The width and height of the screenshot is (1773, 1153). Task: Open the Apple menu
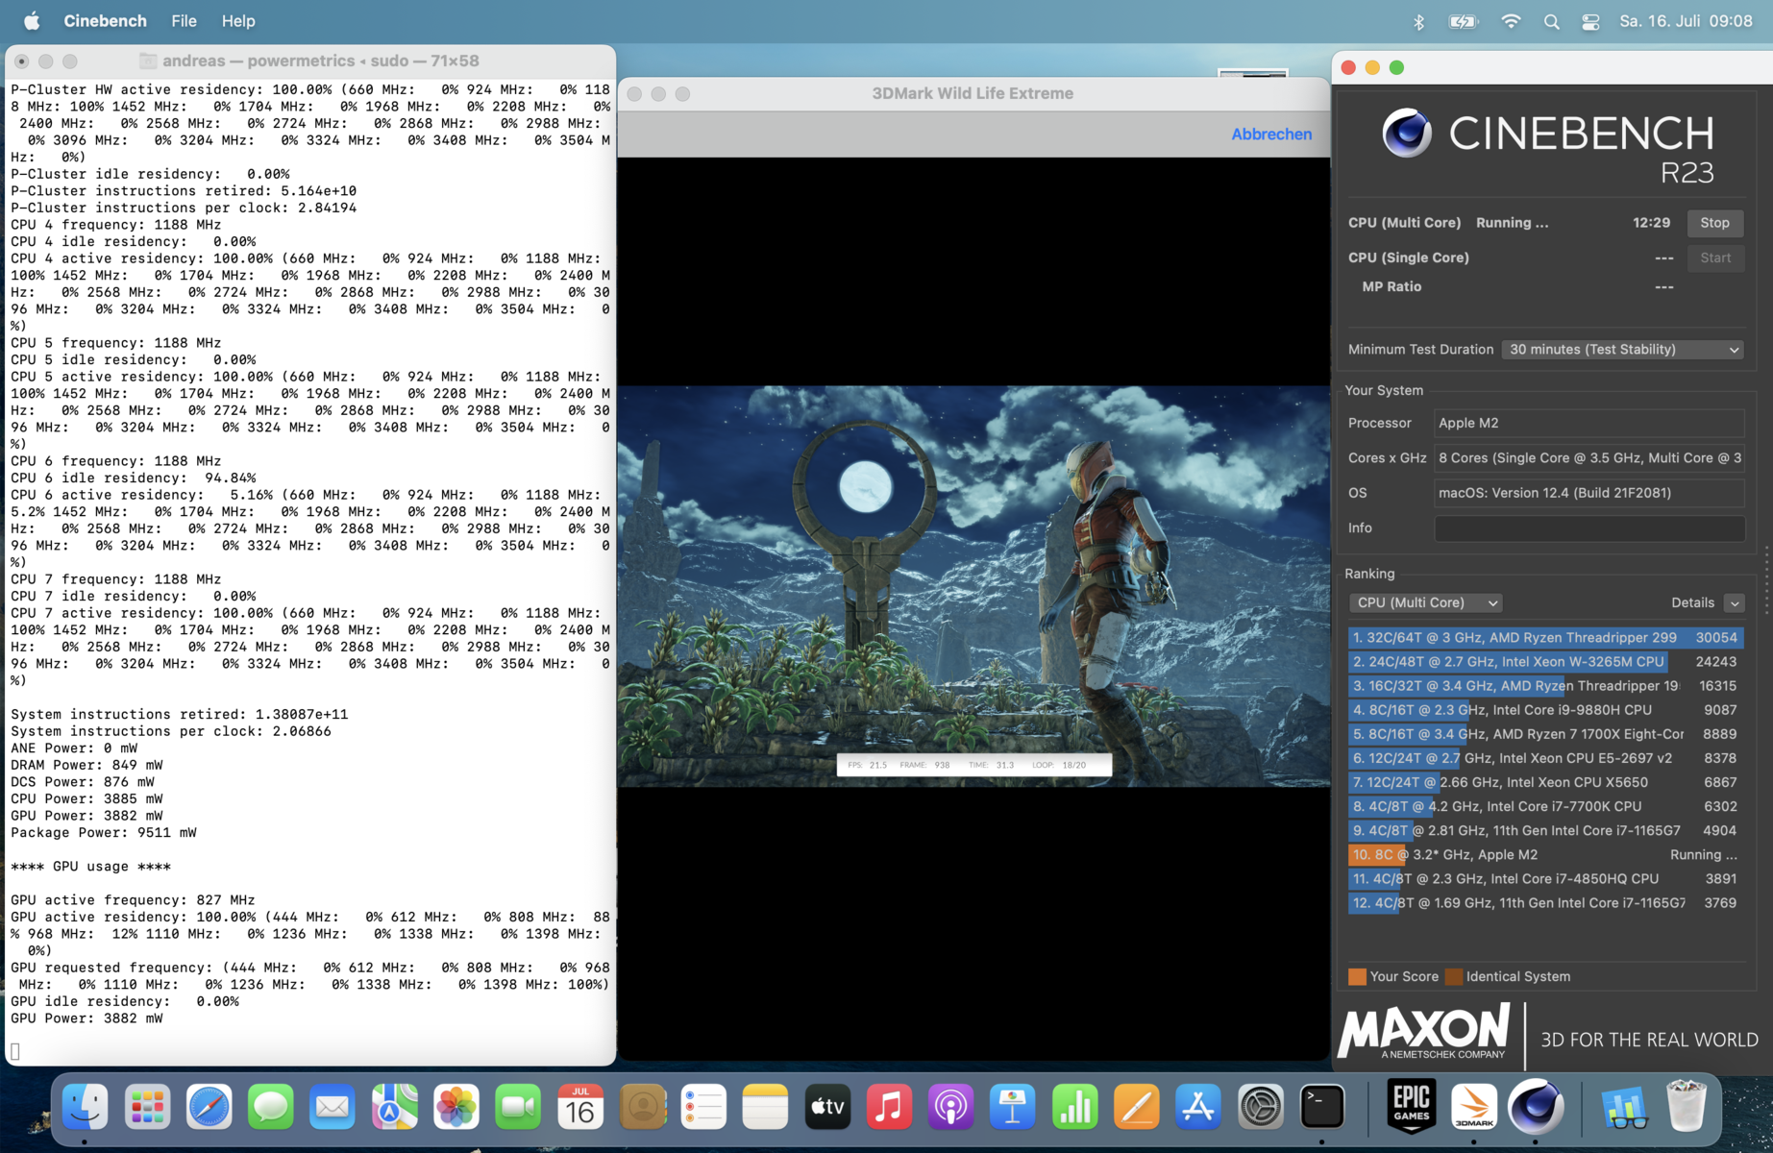pyautogui.click(x=31, y=21)
